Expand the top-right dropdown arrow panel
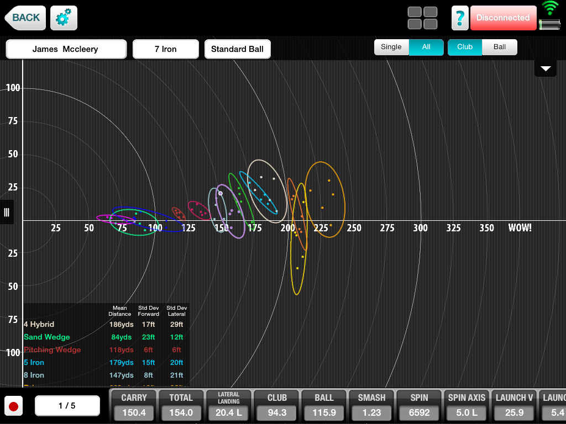 [x=546, y=68]
